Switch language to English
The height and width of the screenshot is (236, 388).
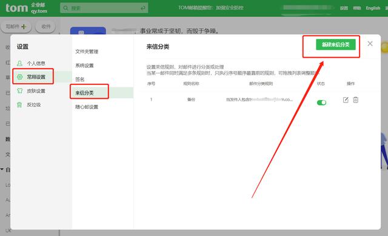[x=373, y=8]
